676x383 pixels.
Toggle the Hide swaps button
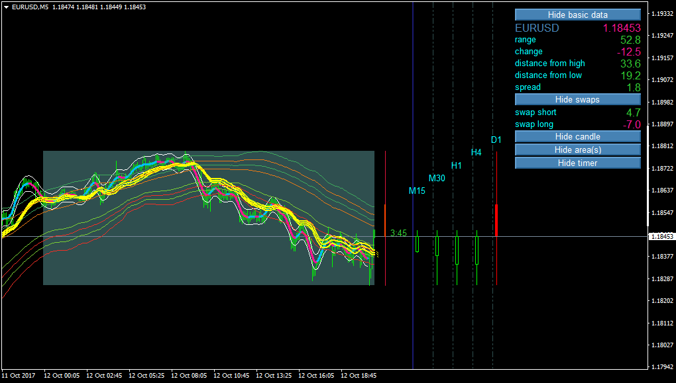click(578, 99)
